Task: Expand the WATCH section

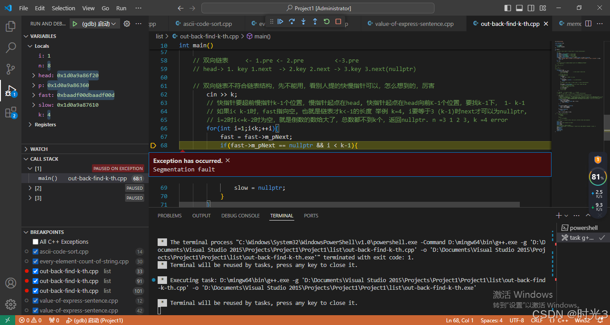Action: 85,149
